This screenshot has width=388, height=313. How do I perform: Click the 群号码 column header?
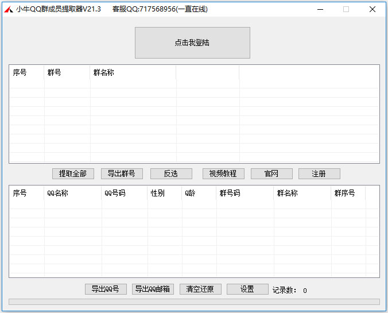tap(245, 193)
